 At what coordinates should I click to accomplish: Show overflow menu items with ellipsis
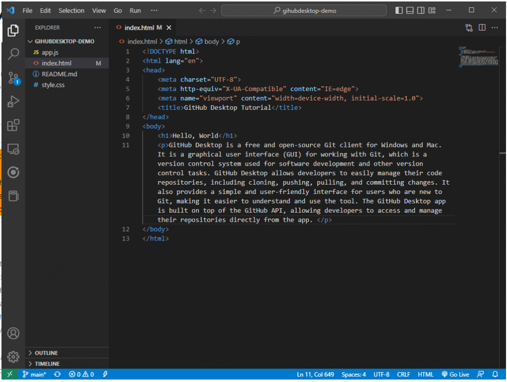click(154, 11)
